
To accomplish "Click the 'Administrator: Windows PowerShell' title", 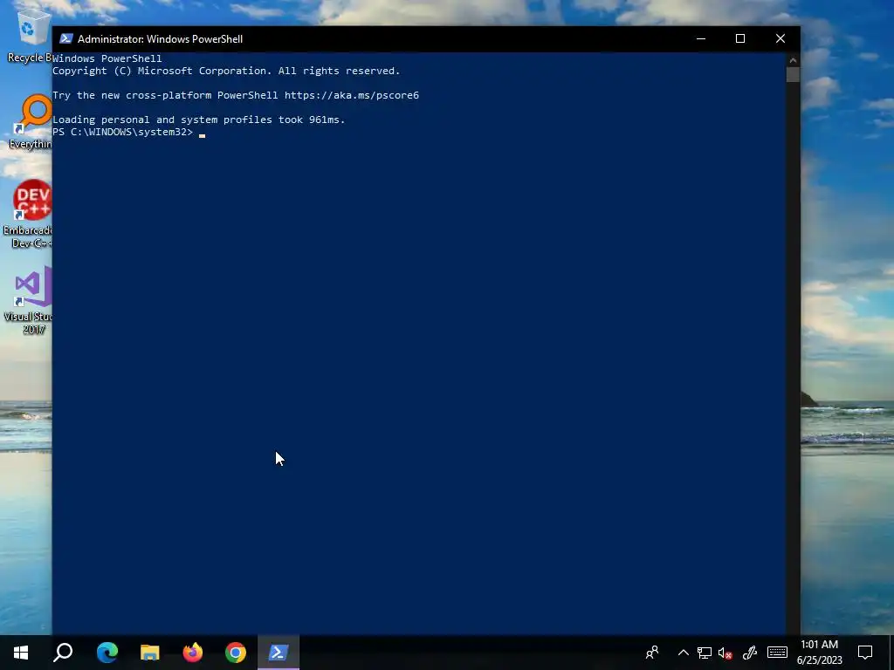I will [x=161, y=38].
